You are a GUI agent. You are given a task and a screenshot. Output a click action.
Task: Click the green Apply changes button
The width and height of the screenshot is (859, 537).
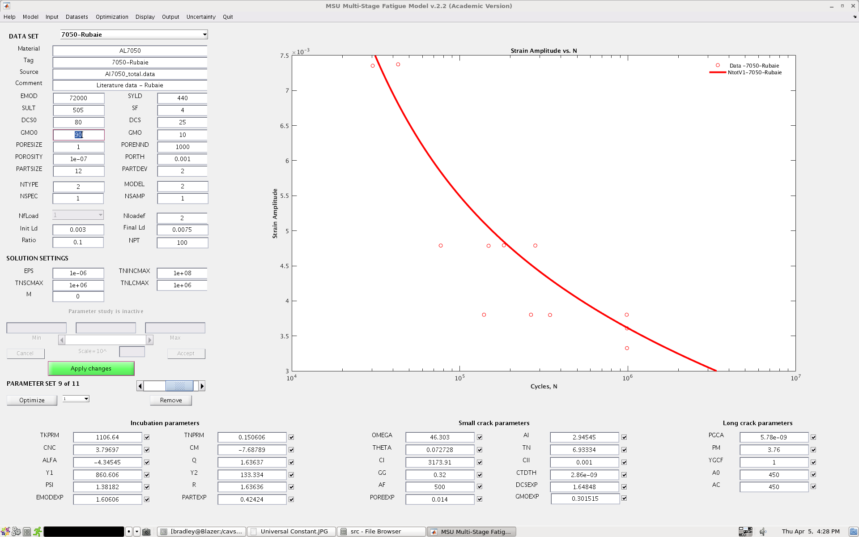[91, 368]
